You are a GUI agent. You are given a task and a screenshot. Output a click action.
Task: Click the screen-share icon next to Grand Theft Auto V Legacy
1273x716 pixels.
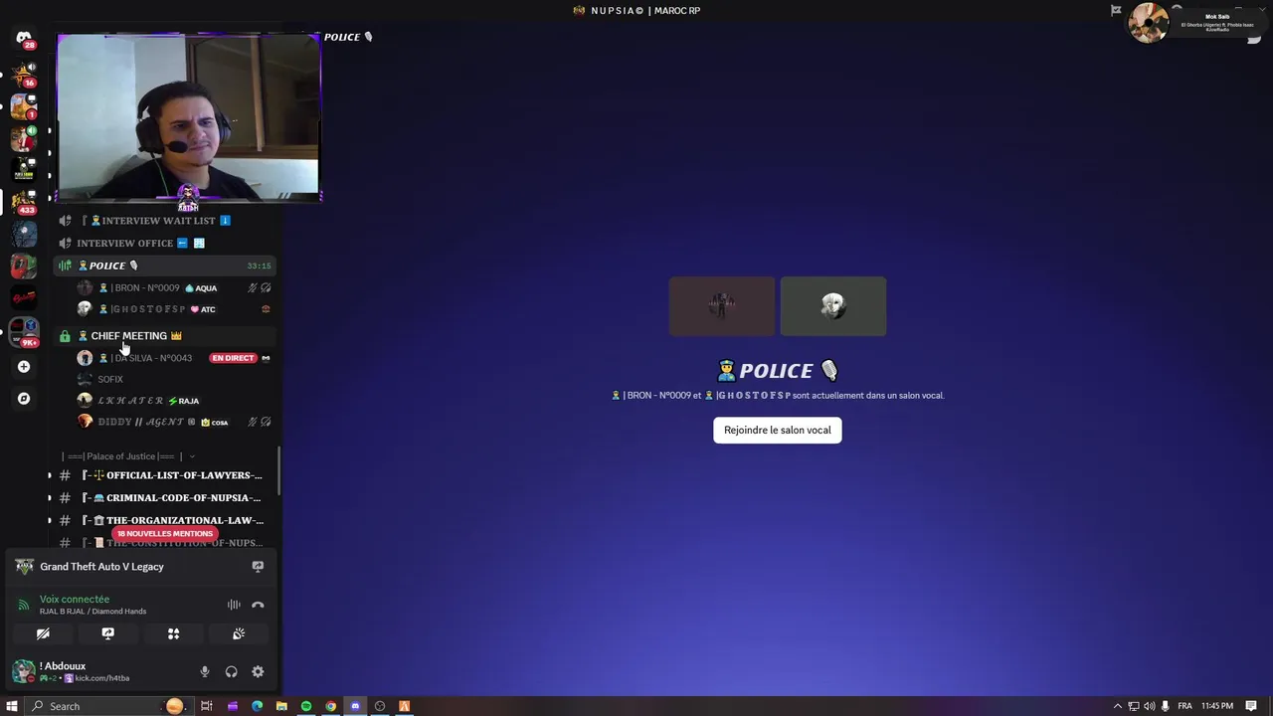[x=258, y=567]
